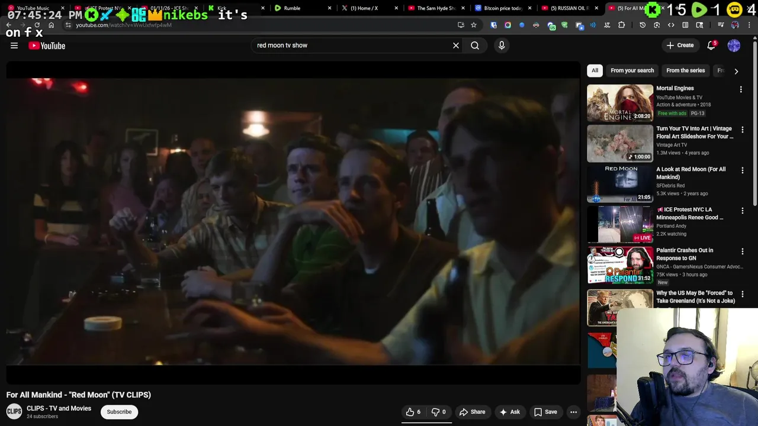Screen dimensions: 758x426
Task: Run search with magnifying glass button
Action: [475, 45]
